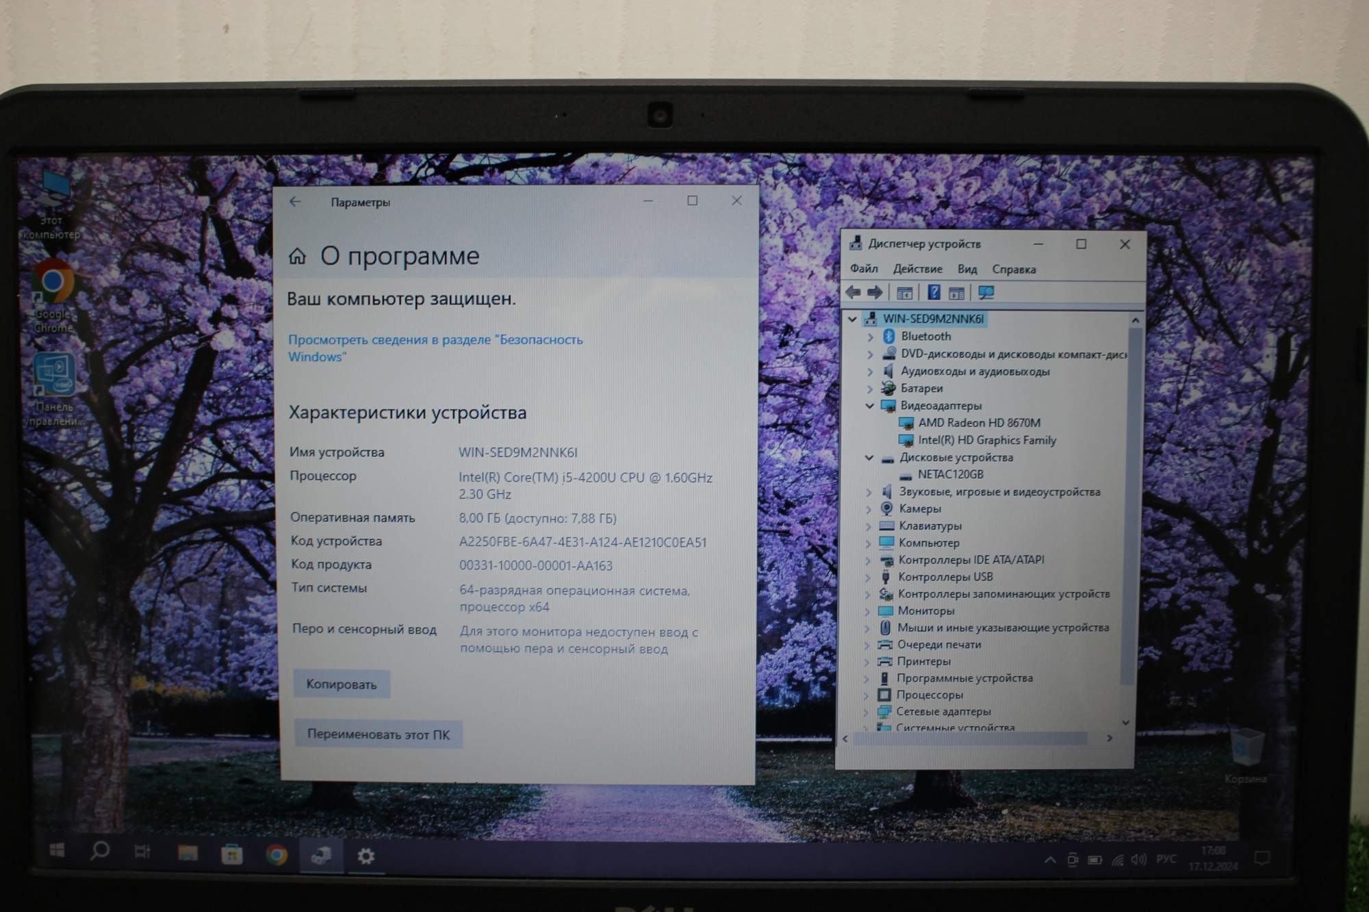Collapse the Видеоадаптеры category

(x=869, y=406)
